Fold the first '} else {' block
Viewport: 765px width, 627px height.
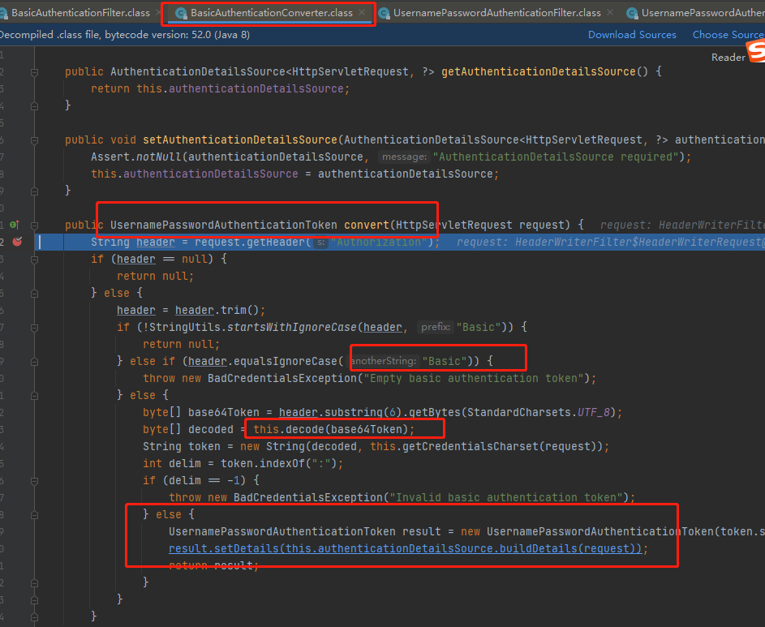[x=34, y=294]
